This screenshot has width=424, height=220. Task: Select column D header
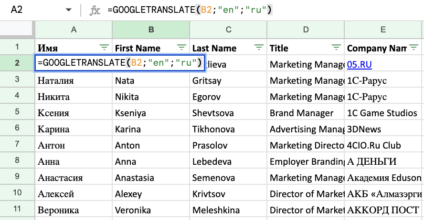coord(306,30)
